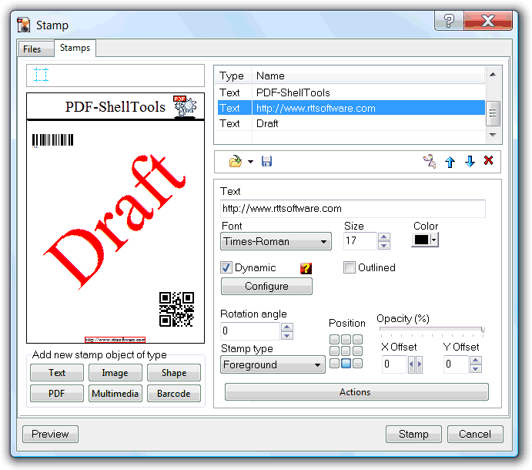
Task: Click the Rotation angle field
Action: (250, 331)
